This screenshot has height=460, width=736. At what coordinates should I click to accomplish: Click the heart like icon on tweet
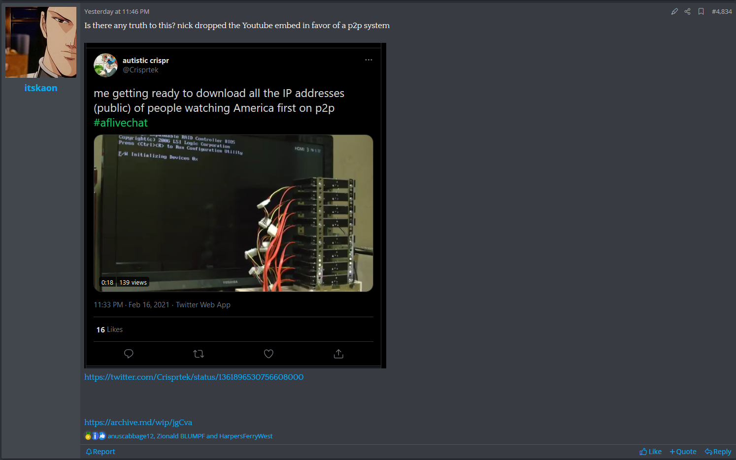(268, 354)
